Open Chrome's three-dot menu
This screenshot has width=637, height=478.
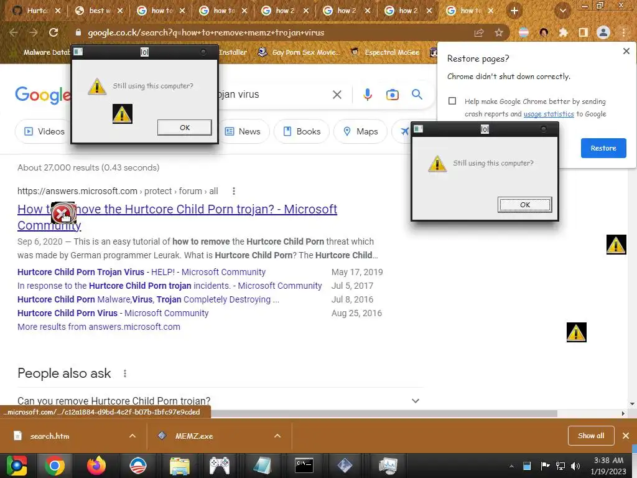point(623,32)
